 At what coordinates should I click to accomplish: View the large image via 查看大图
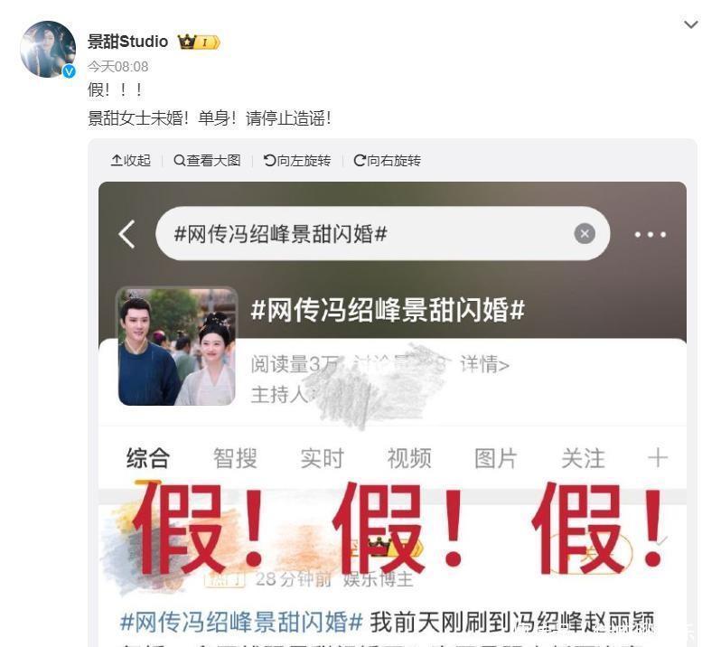pos(207,160)
